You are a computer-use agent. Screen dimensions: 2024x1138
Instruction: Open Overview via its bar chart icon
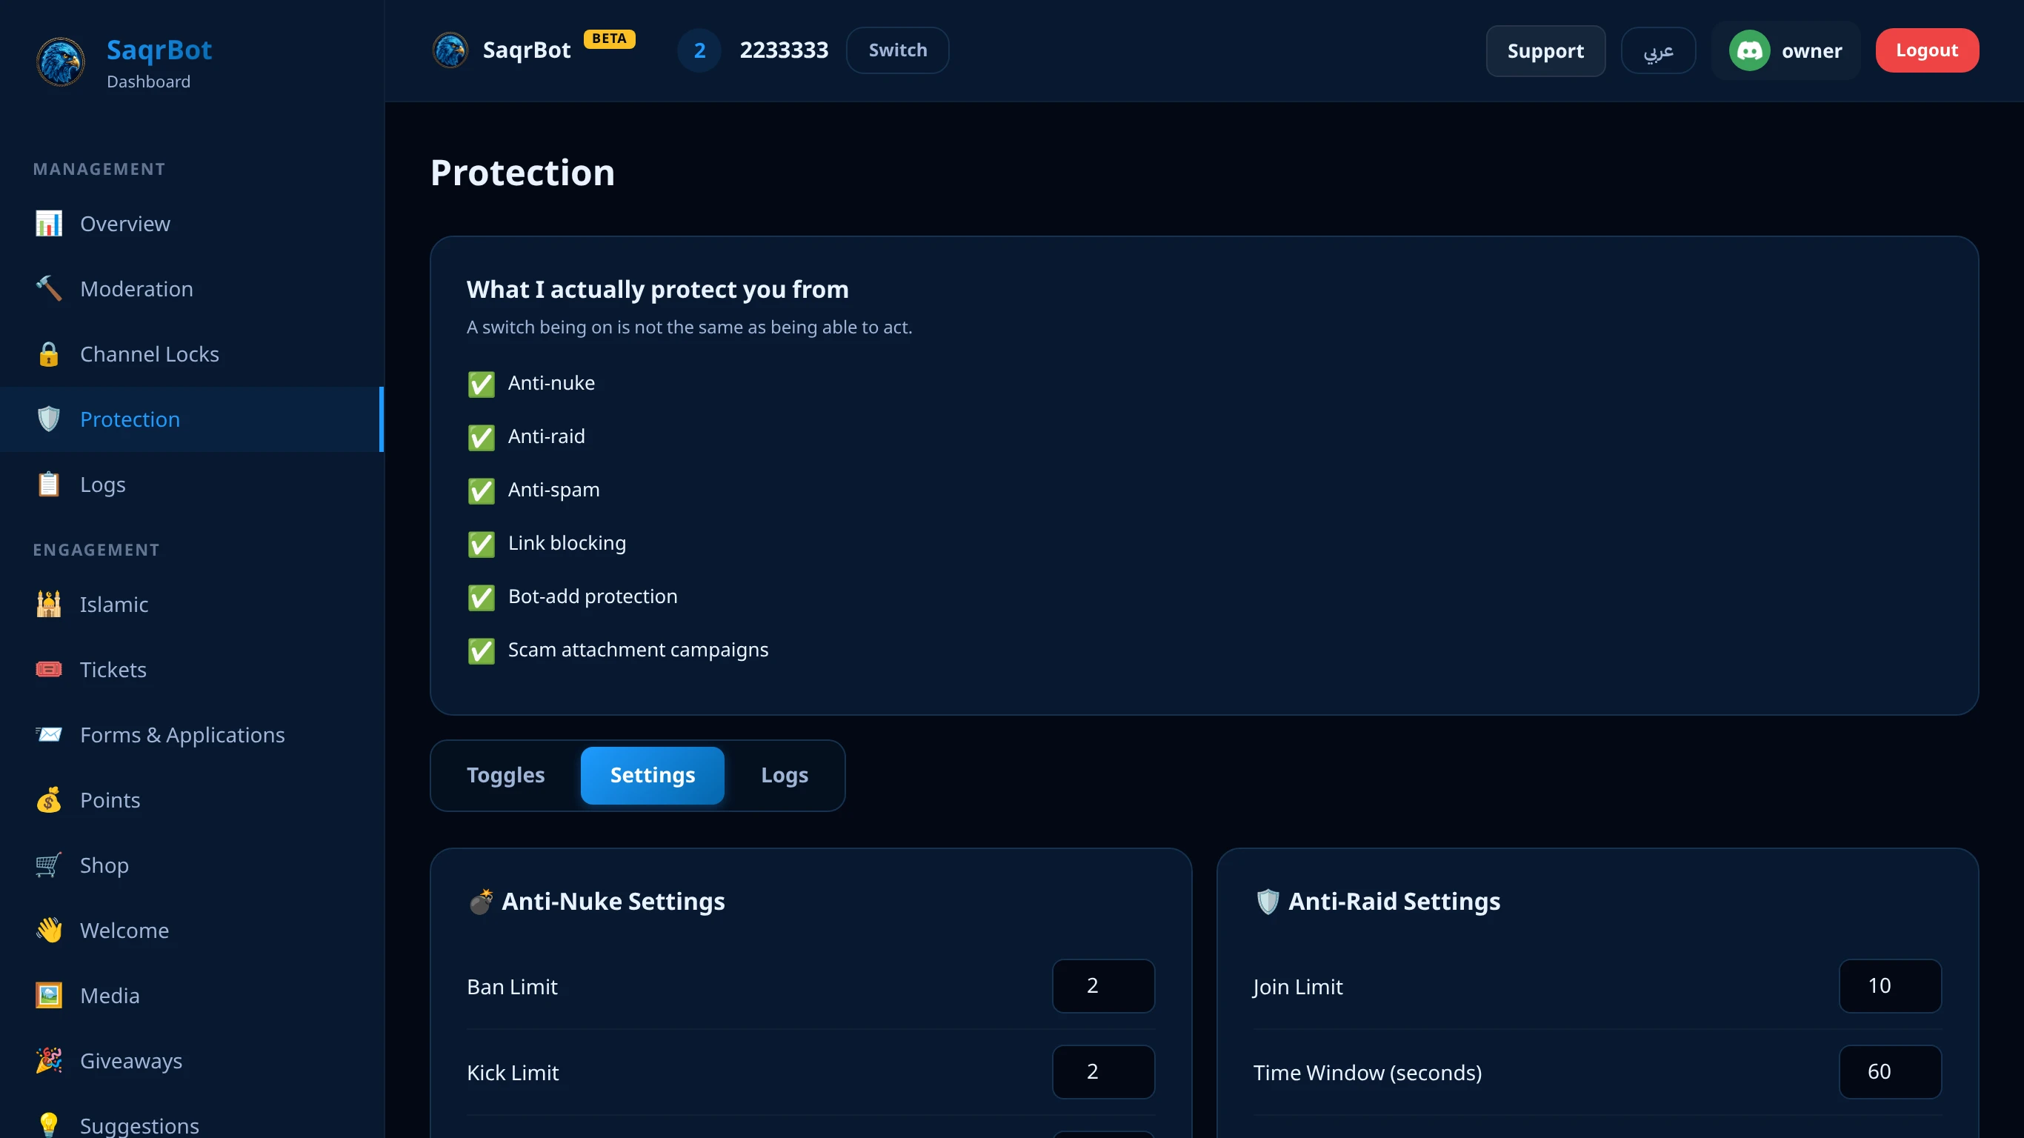tap(49, 224)
